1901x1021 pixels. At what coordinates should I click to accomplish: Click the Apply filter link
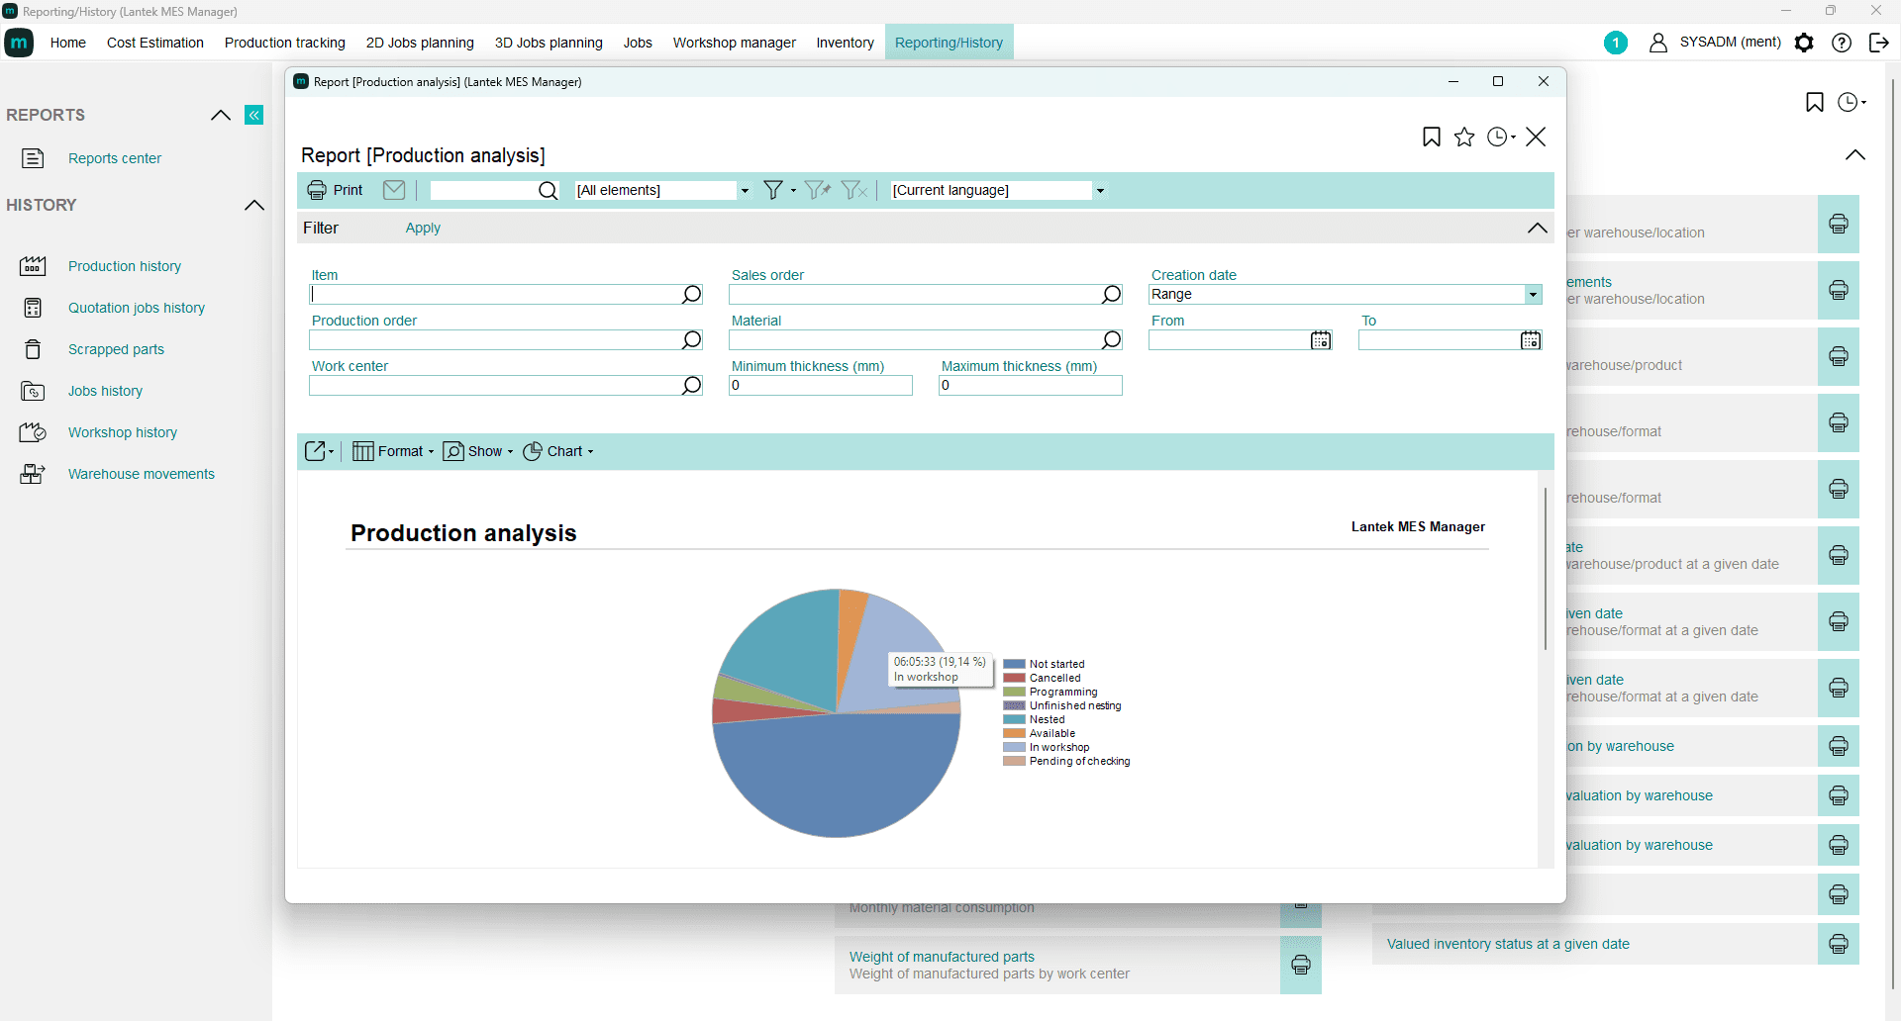pos(423,228)
